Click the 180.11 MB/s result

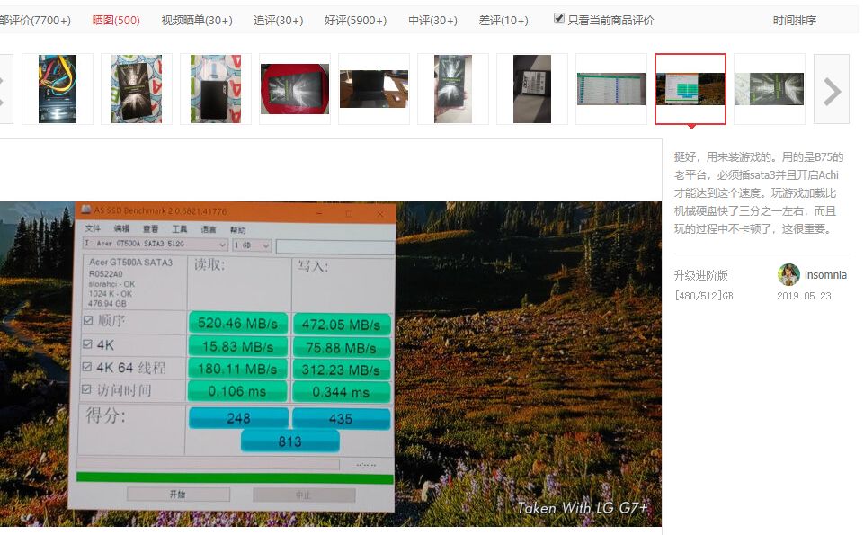coord(237,369)
